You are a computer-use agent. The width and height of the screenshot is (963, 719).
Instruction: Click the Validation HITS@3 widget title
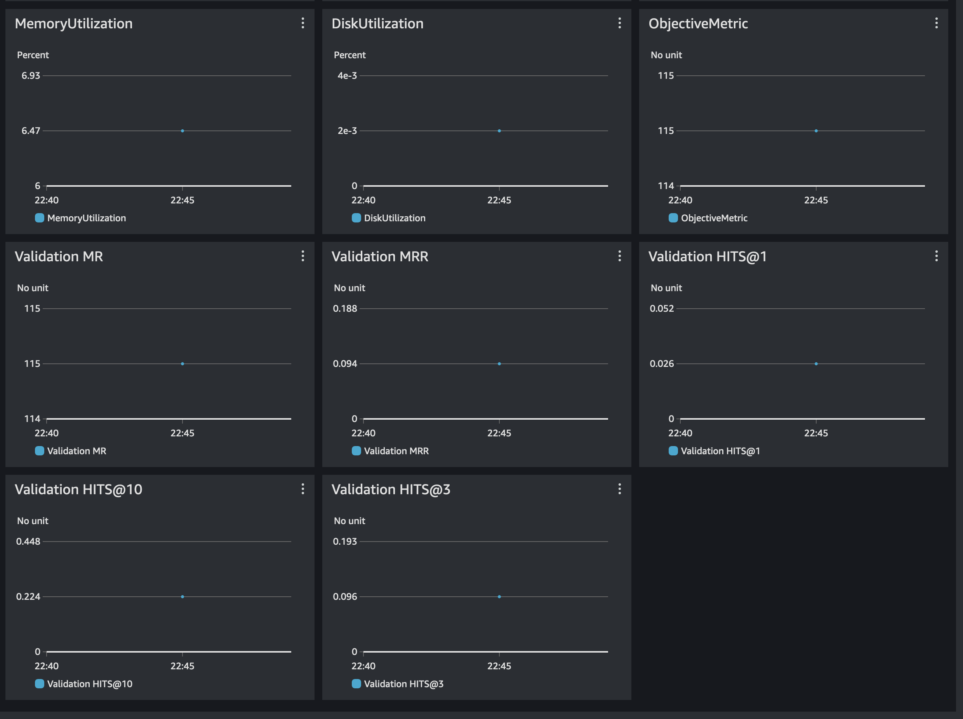391,489
